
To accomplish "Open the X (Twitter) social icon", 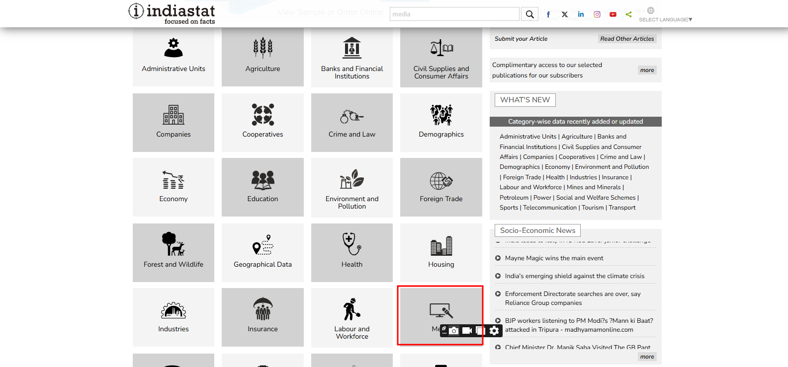I will 565,14.
